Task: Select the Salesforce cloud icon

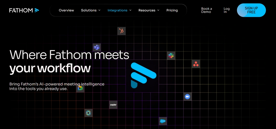Action: (x=163, y=121)
